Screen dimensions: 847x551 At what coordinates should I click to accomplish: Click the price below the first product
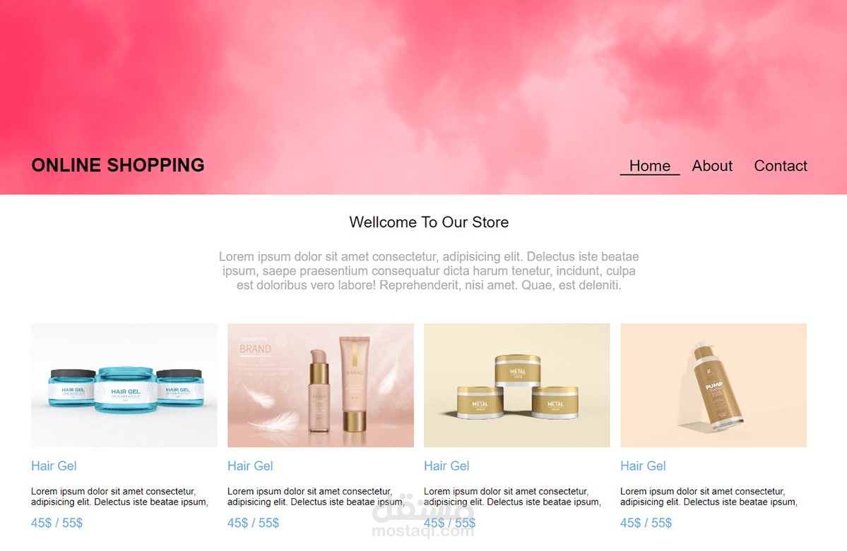pos(57,523)
